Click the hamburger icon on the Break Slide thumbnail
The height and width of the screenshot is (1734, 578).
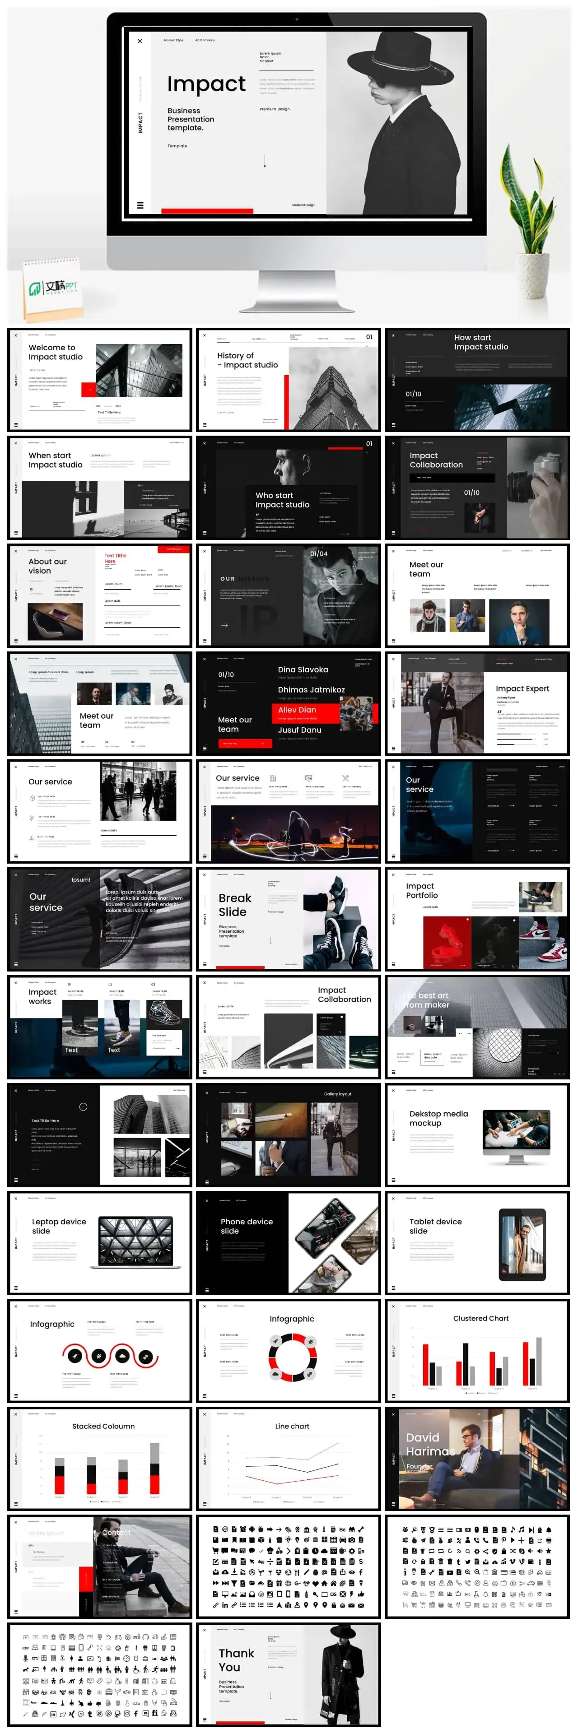pos(205,965)
